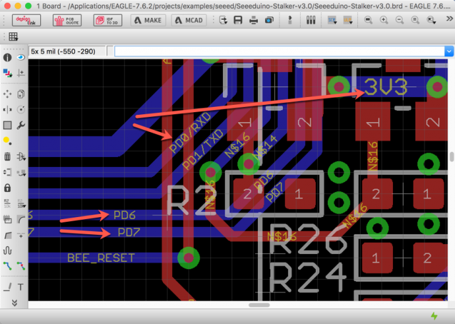This screenshot has width=455, height=324.
Task: Open the sheets/library columns icon
Action: 311,20
